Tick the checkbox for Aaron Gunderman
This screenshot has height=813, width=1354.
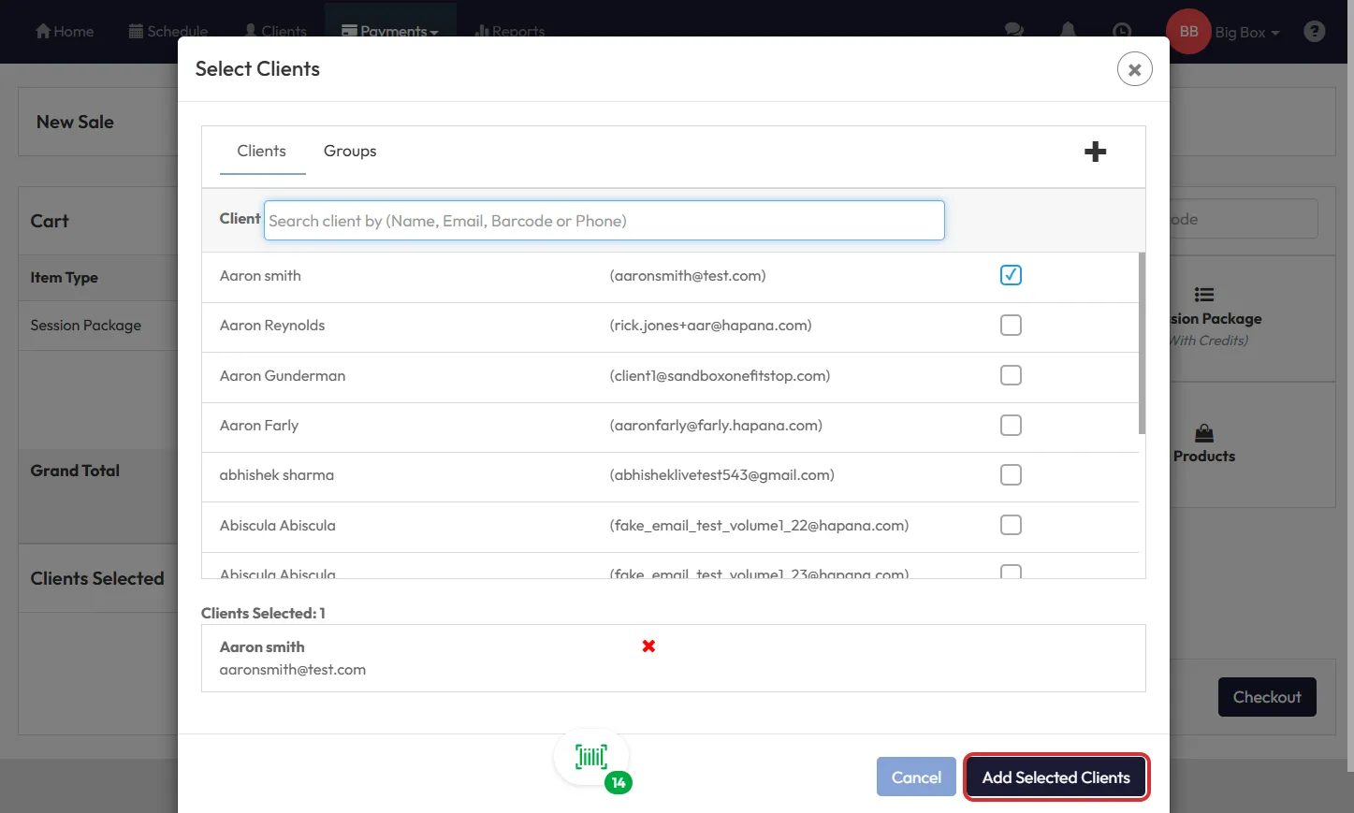pyautogui.click(x=1011, y=375)
